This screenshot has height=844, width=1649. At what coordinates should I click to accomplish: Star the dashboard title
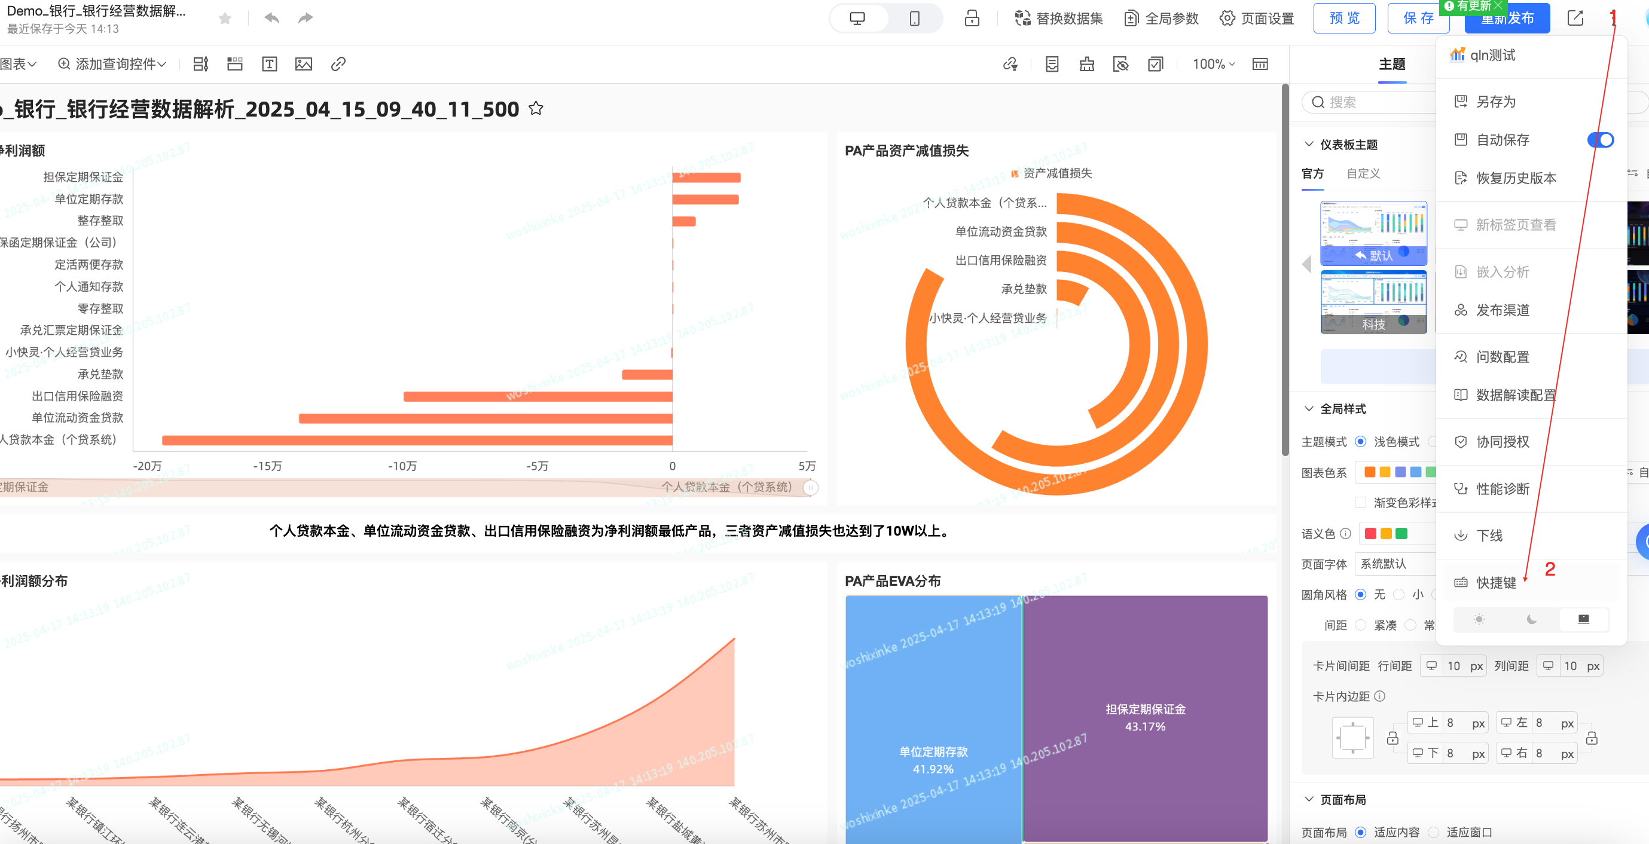536,109
